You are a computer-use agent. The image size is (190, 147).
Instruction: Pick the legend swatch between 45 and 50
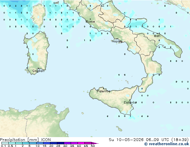click(x=88, y=143)
